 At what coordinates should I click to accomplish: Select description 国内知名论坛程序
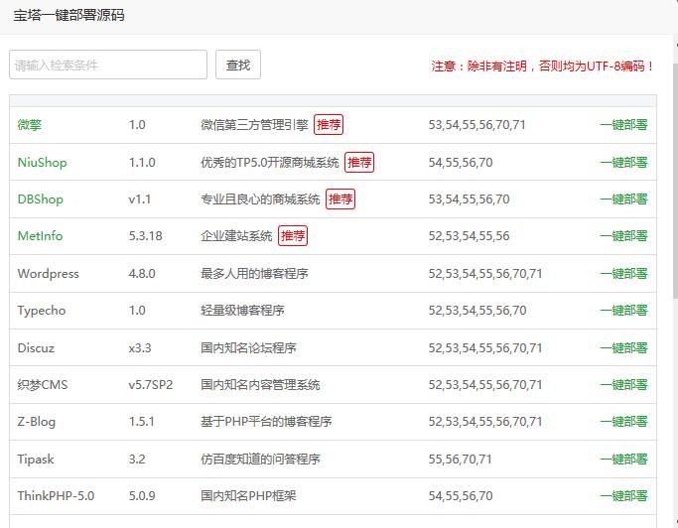248,348
